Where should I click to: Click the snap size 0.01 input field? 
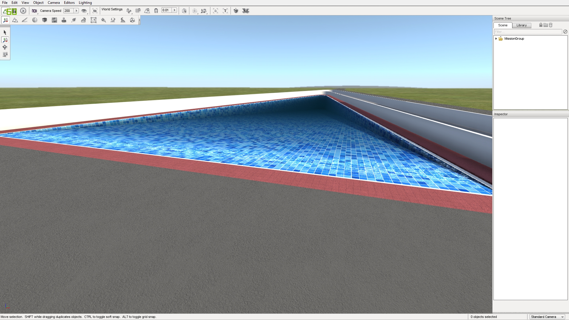(x=167, y=10)
